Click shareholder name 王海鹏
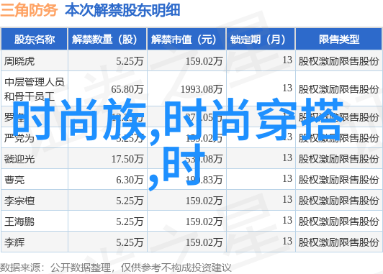The width and height of the screenshot is (383, 274). (19, 222)
